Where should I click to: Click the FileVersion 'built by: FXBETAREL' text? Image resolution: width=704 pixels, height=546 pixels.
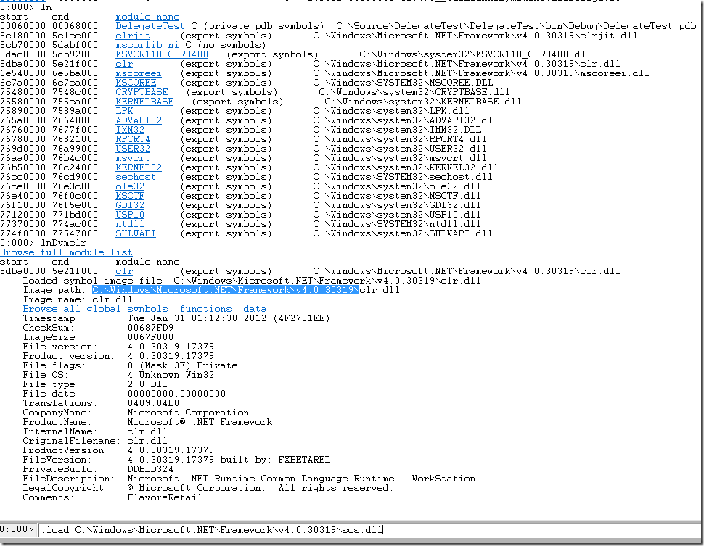(x=275, y=460)
